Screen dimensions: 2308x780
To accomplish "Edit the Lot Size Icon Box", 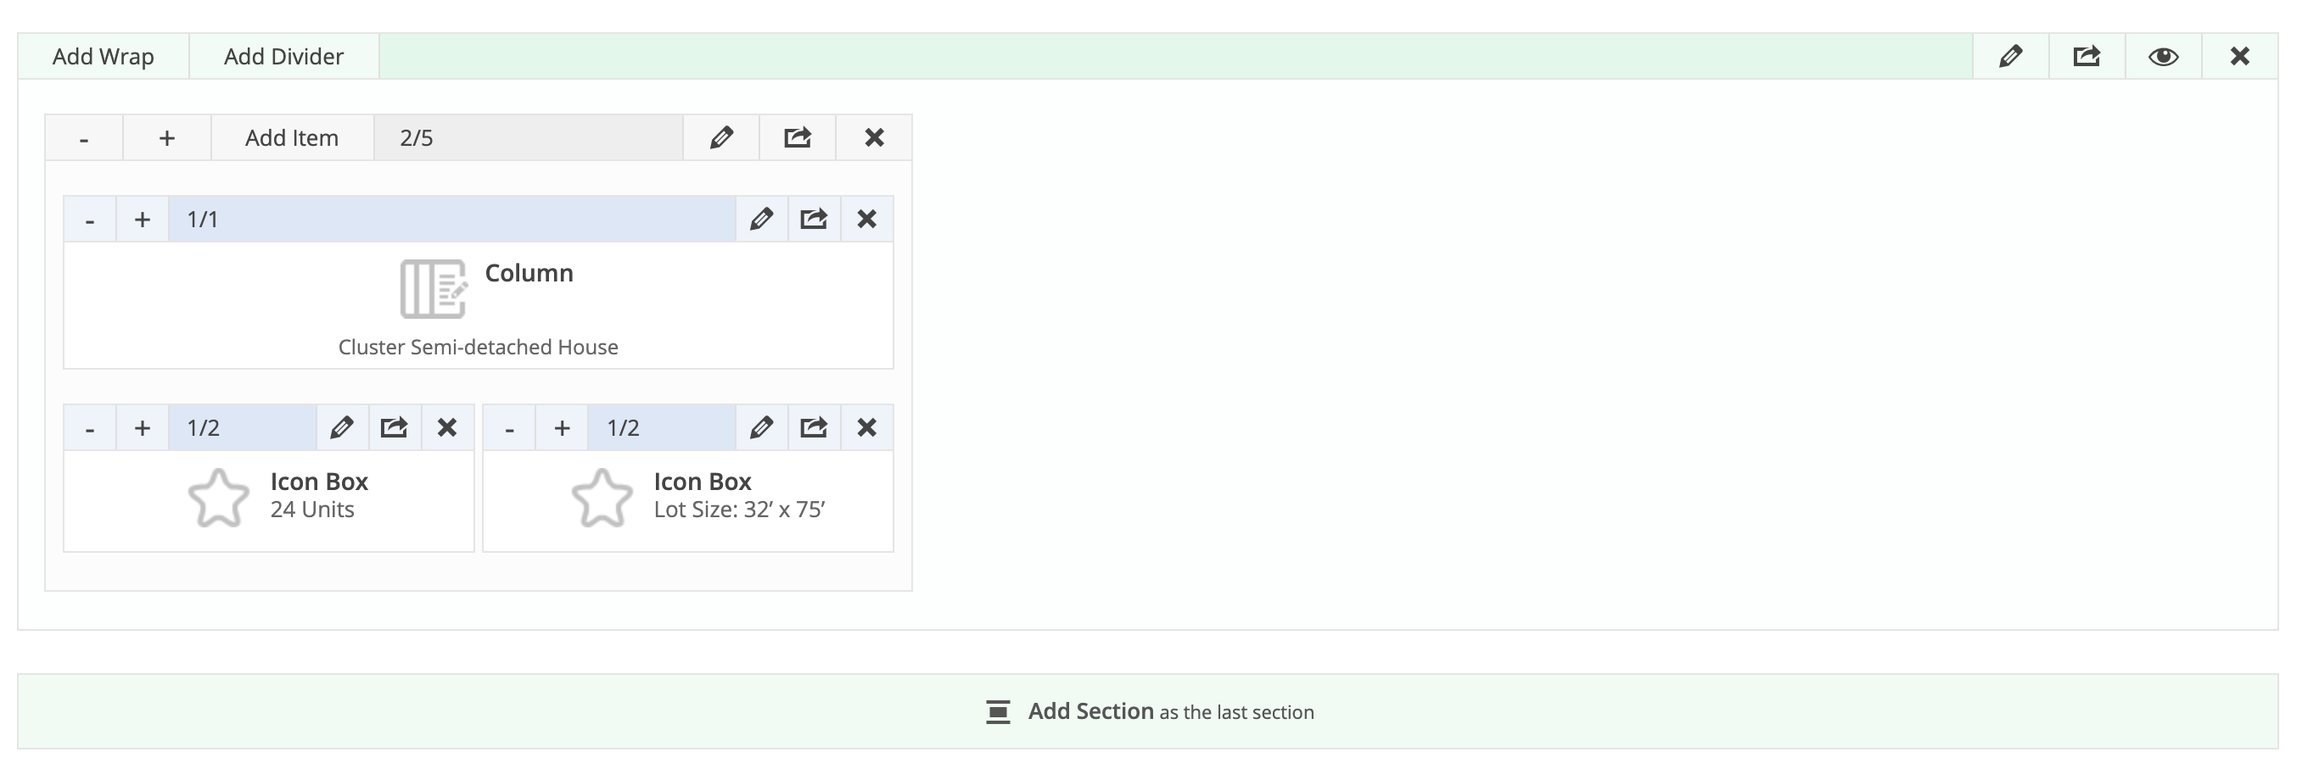I will click(x=762, y=428).
